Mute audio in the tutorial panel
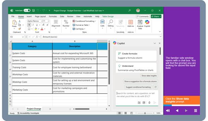Screen dimensions: 208x121 click(168, 111)
